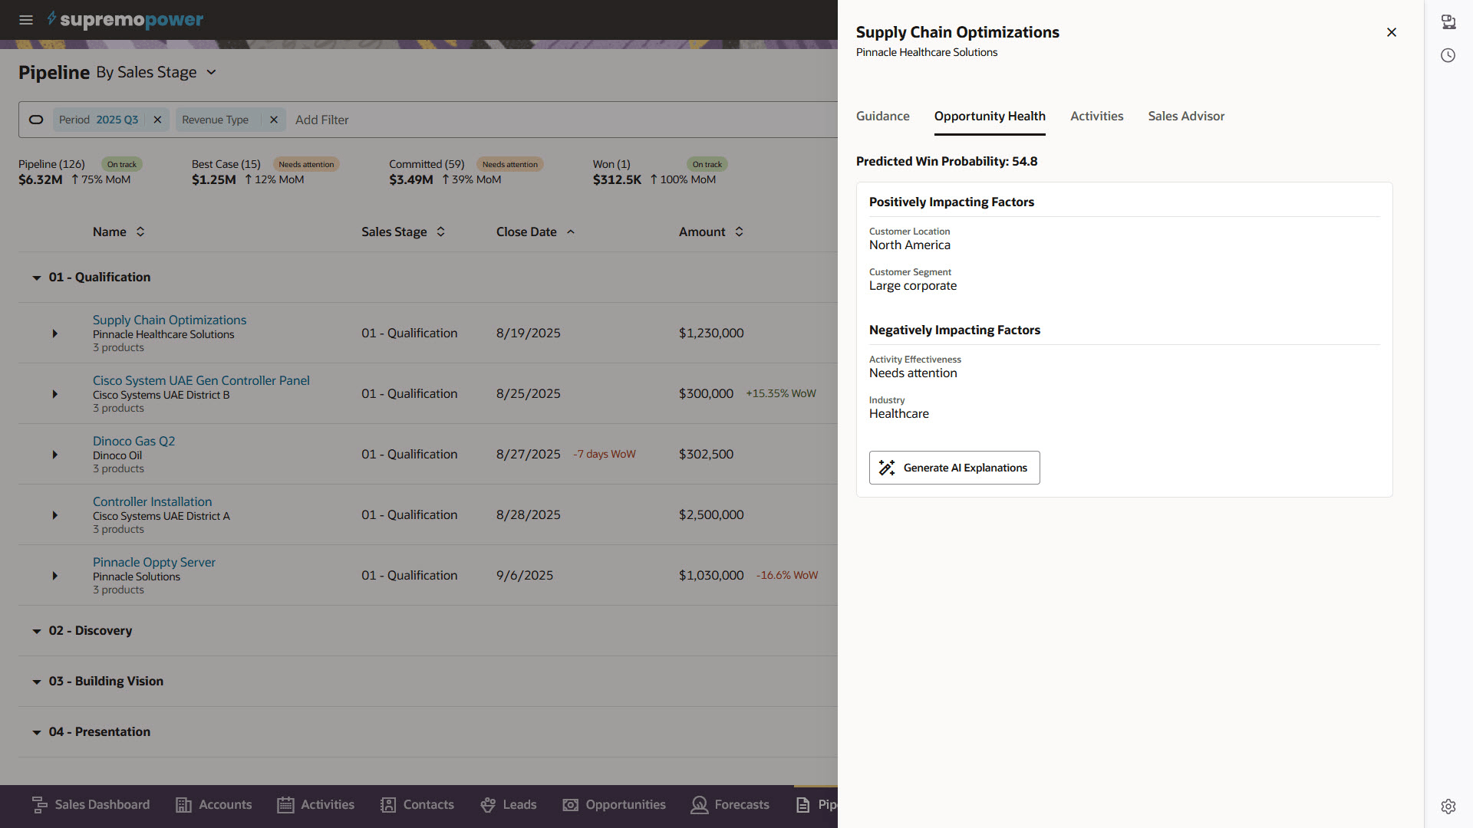The height and width of the screenshot is (828, 1473).
Task: Open the hamburger navigation menu
Action: (26, 20)
